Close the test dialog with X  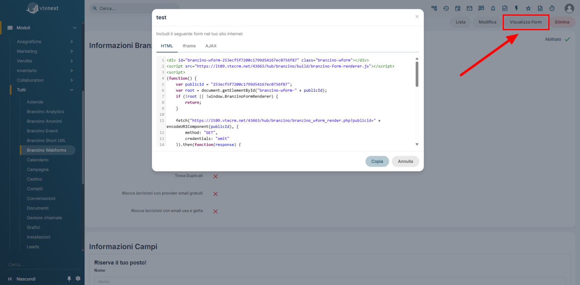tap(417, 17)
